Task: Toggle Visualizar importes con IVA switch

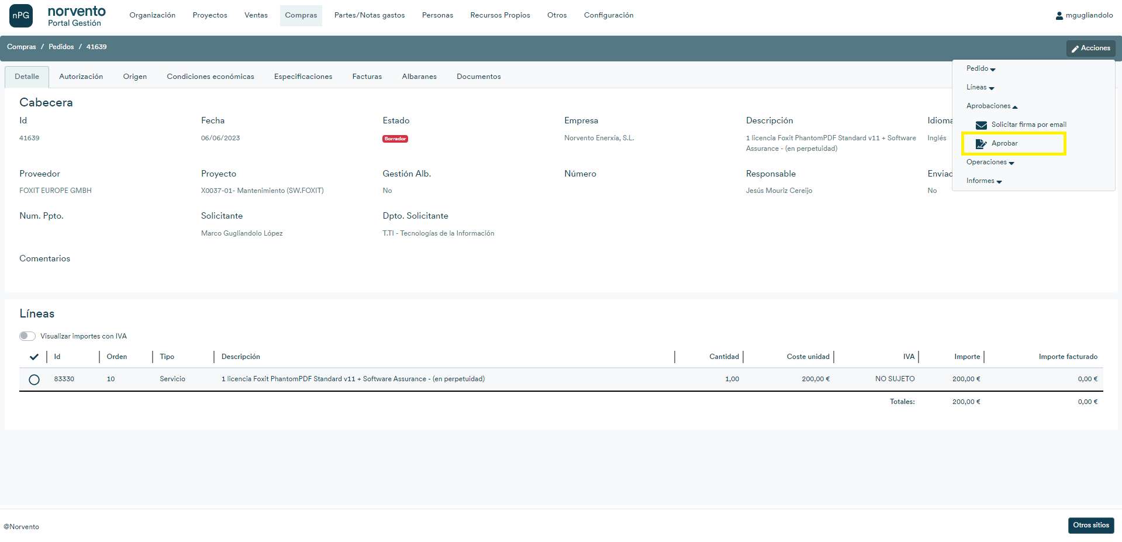Action: pos(27,336)
